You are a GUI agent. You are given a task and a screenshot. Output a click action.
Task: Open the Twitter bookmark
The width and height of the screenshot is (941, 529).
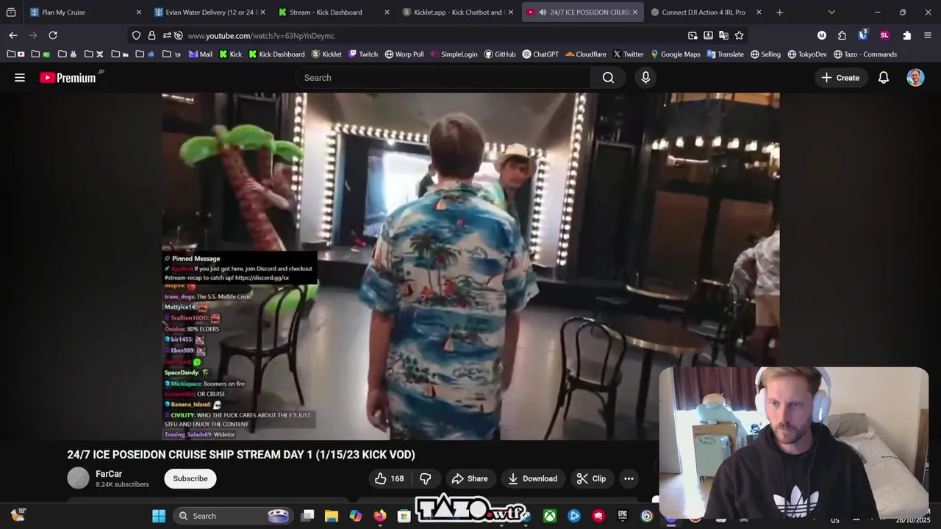coord(628,54)
